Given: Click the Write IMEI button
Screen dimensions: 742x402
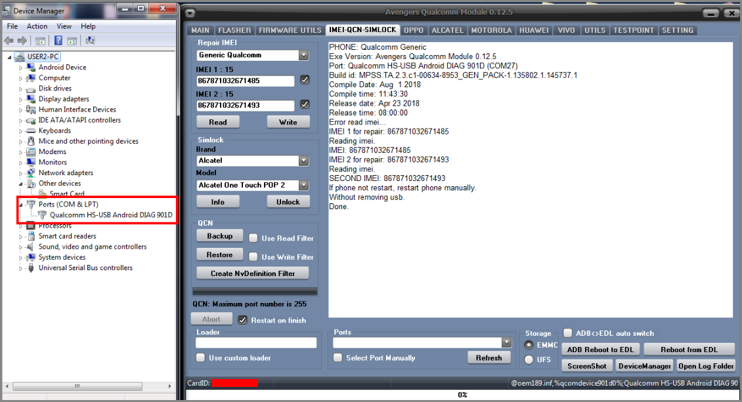Looking at the screenshot, I should click(288, 122).
